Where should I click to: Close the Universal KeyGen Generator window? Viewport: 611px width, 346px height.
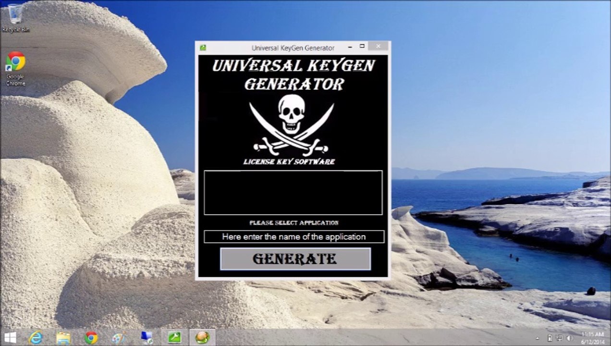point(379,46)
